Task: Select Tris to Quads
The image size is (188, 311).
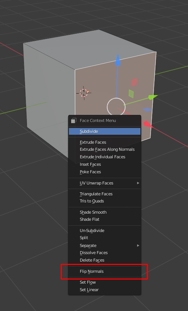Action: tap(104, 201)
